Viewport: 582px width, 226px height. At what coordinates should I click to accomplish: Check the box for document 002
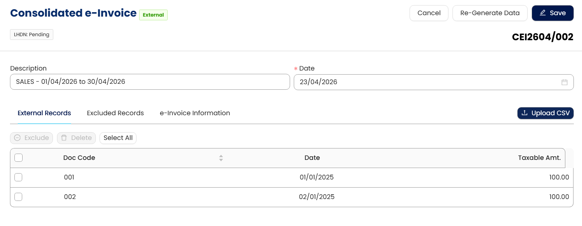pyautogui.click(x=18, y=197)
